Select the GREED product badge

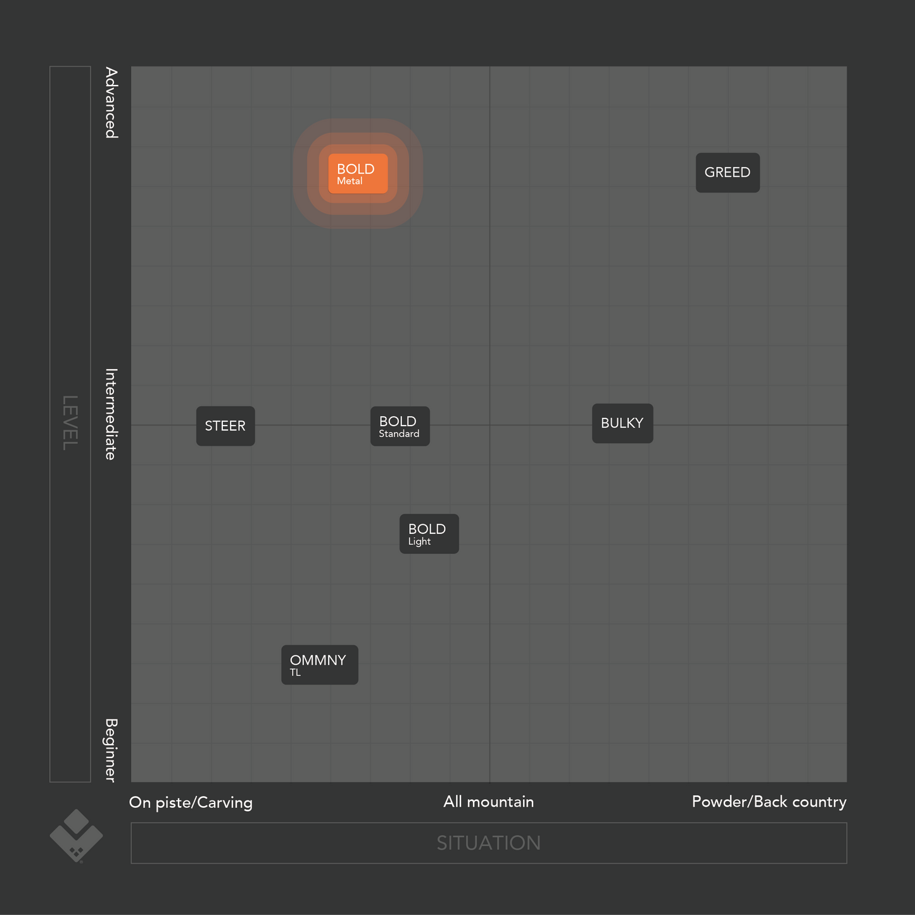click(x=728, y=173)
